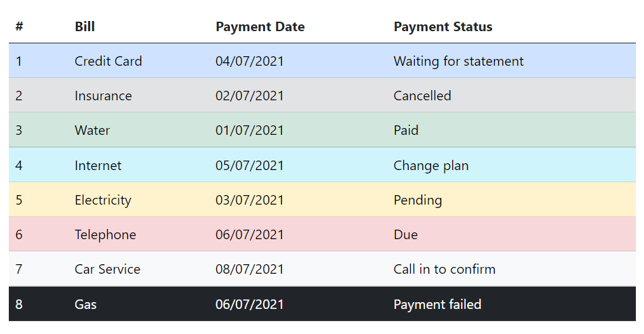Click the Gas bill in dark row

click(85, 304)
